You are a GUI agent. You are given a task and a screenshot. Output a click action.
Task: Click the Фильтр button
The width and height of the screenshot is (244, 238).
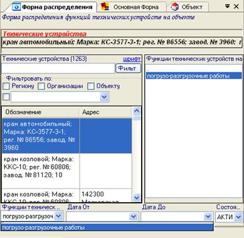128,68
